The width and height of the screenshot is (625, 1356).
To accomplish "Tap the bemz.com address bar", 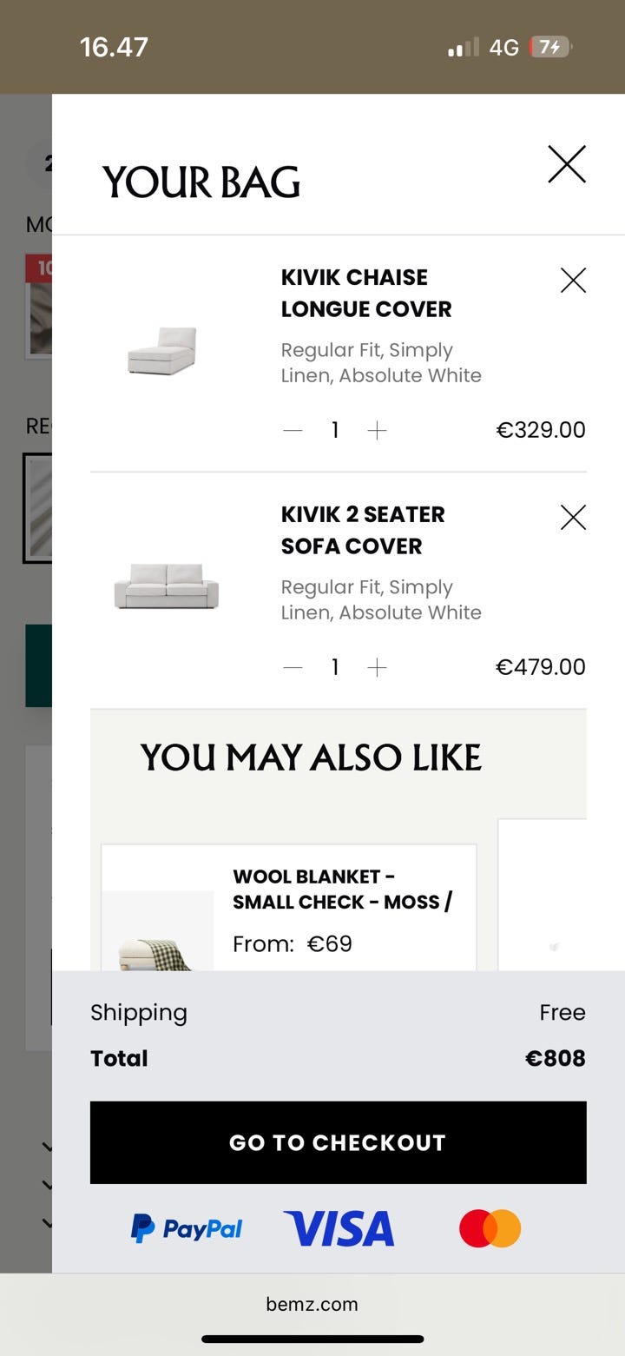I will pyautogui.click(x=312, y=1303).
